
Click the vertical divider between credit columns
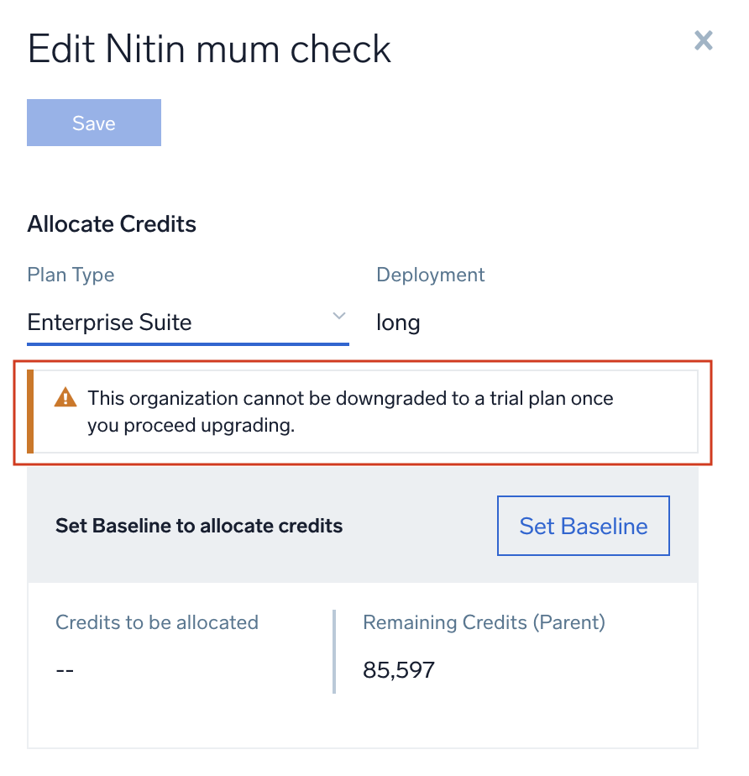click(334, 652)
